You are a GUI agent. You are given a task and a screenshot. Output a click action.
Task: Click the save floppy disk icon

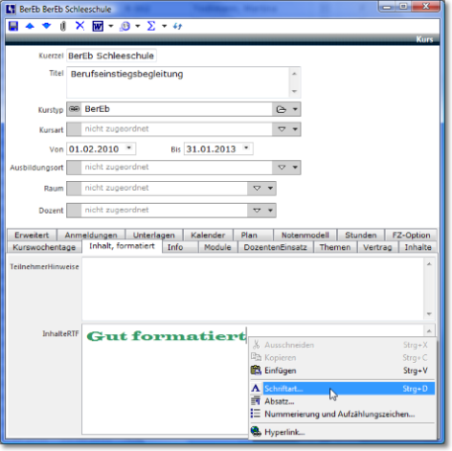[13, 26]
